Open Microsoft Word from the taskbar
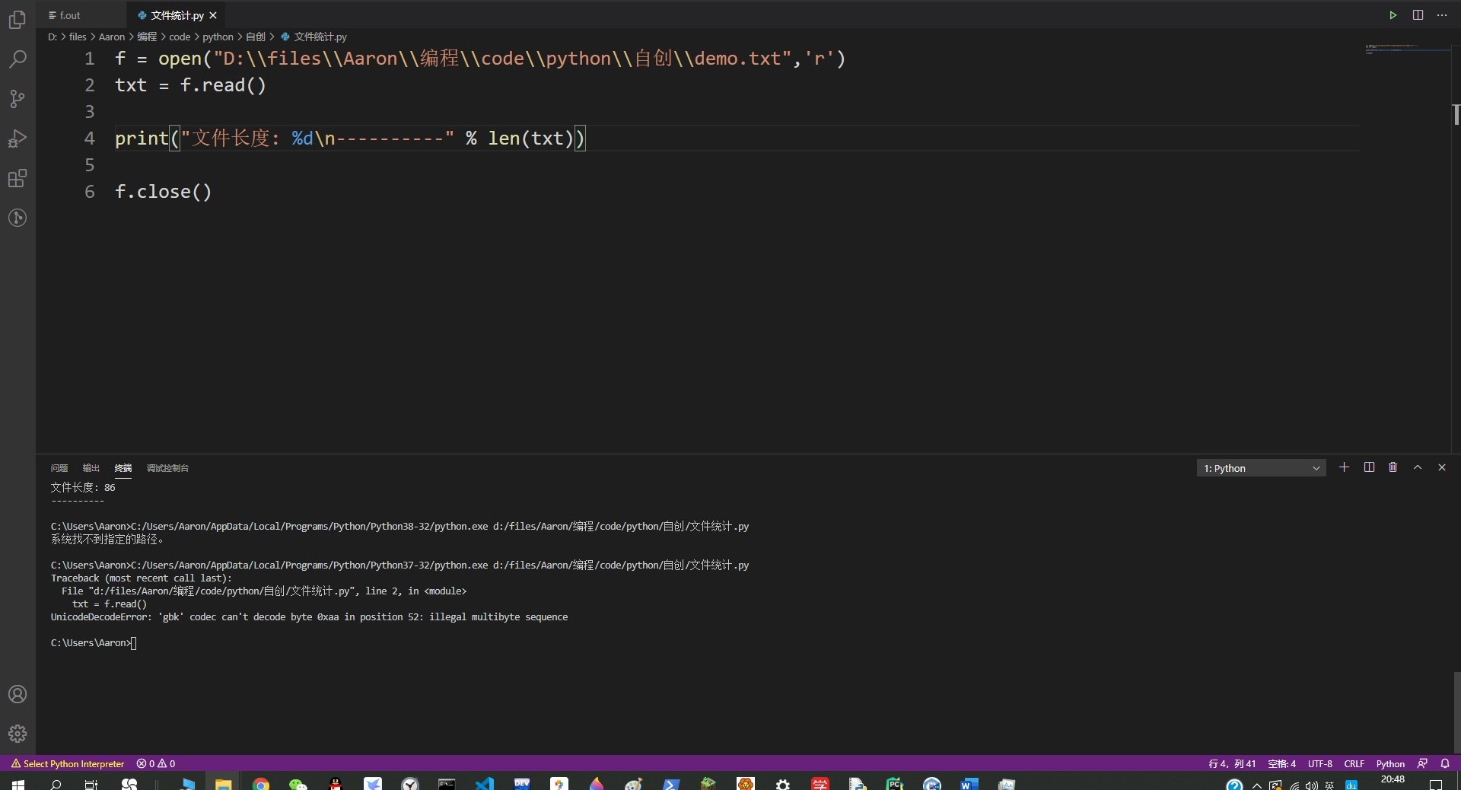This screenshot has width=1461, height=790. tap(969, 784)
